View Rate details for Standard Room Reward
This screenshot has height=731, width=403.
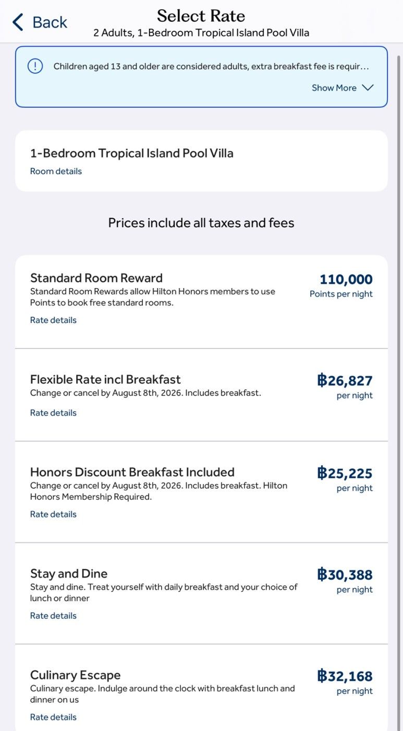click(53, 320)
